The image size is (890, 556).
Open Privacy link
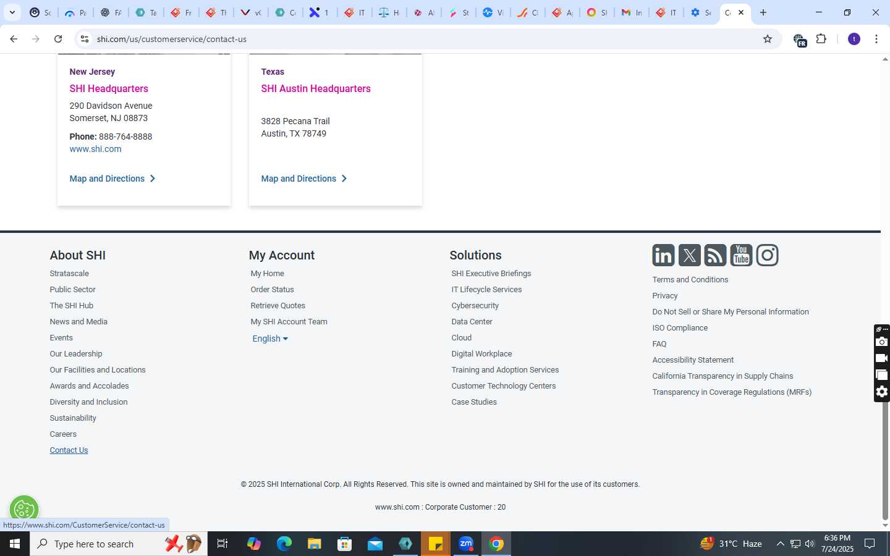(x=665, y=296)
